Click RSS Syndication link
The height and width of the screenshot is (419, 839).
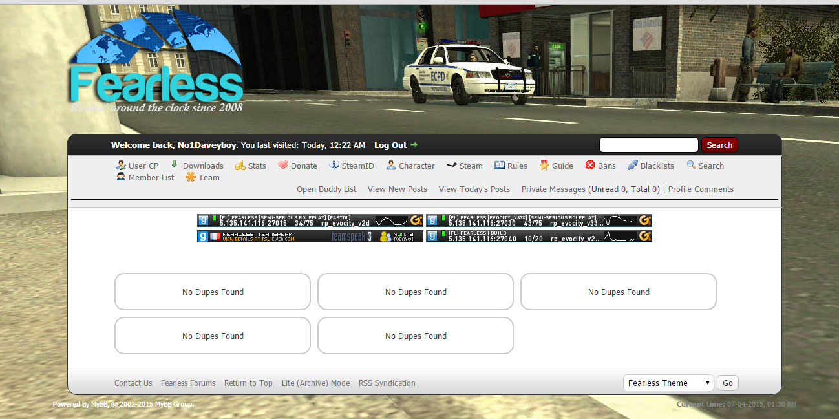387,383
